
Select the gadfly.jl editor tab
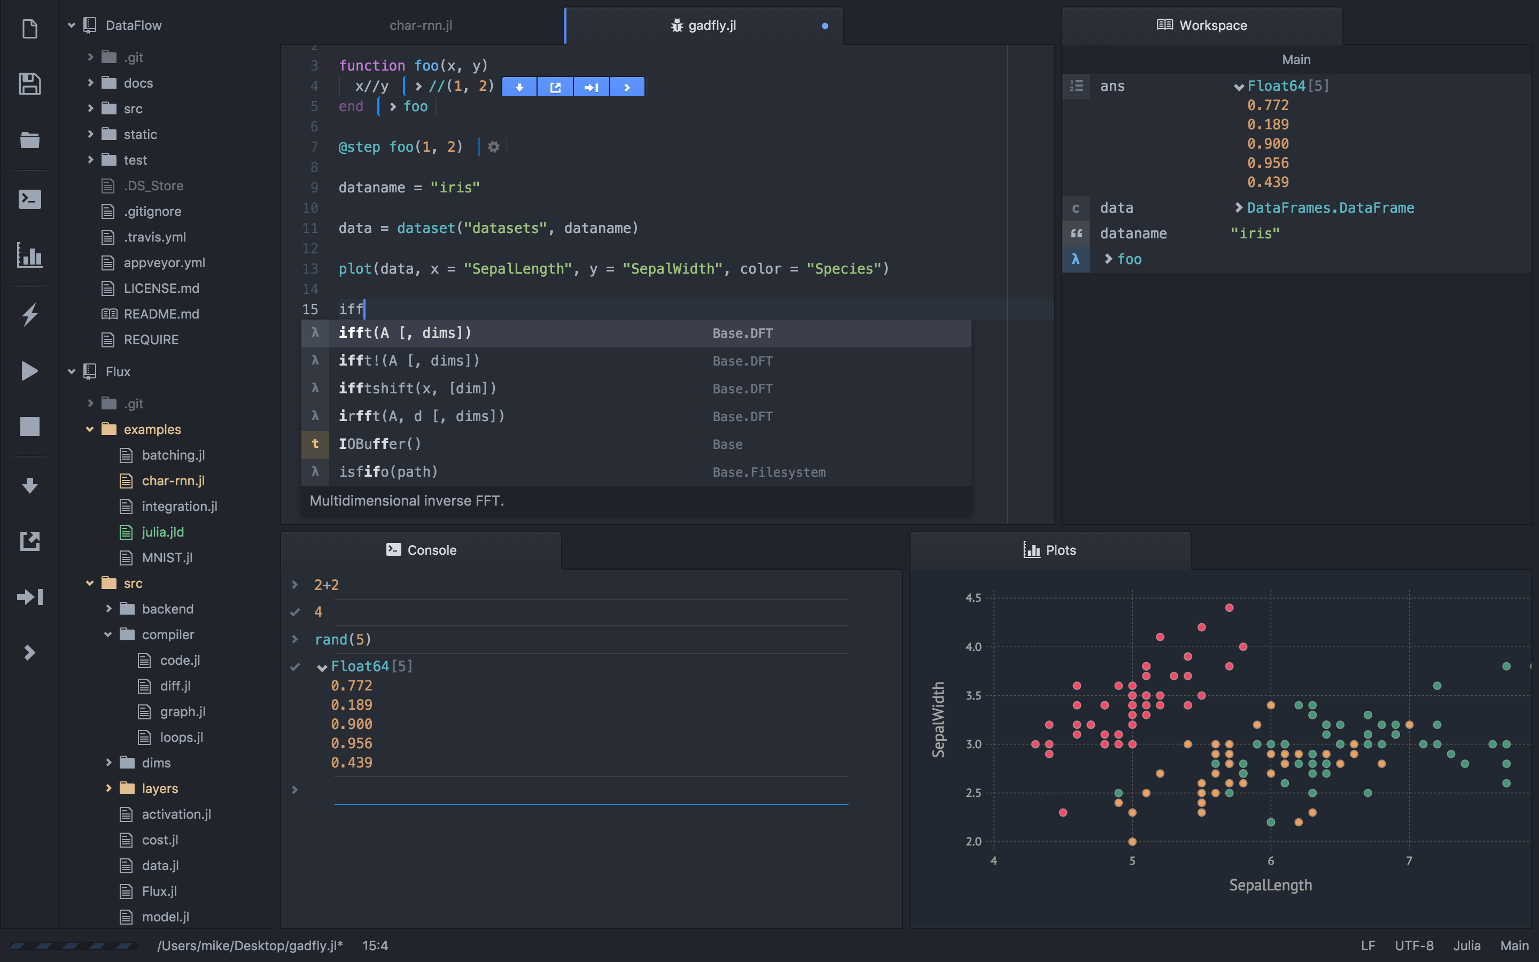click(x=704, y=26)
